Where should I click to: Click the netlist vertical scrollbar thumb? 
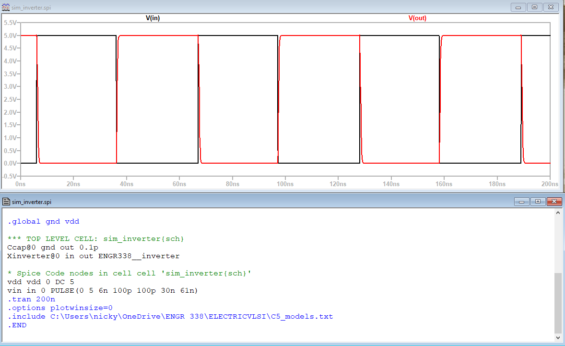558,303
